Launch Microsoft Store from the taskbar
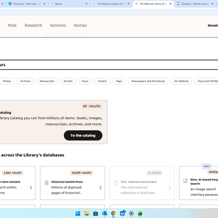Image resolution: width=218 pixels, height=218 pixels. [x=95, y=214]
